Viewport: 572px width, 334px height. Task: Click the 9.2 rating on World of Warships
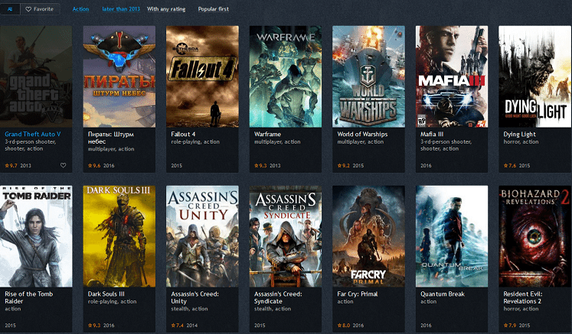pos(344,165)
